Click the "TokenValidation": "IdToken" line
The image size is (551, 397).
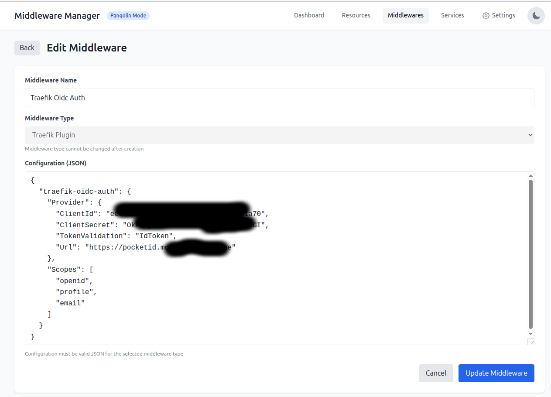116,236
